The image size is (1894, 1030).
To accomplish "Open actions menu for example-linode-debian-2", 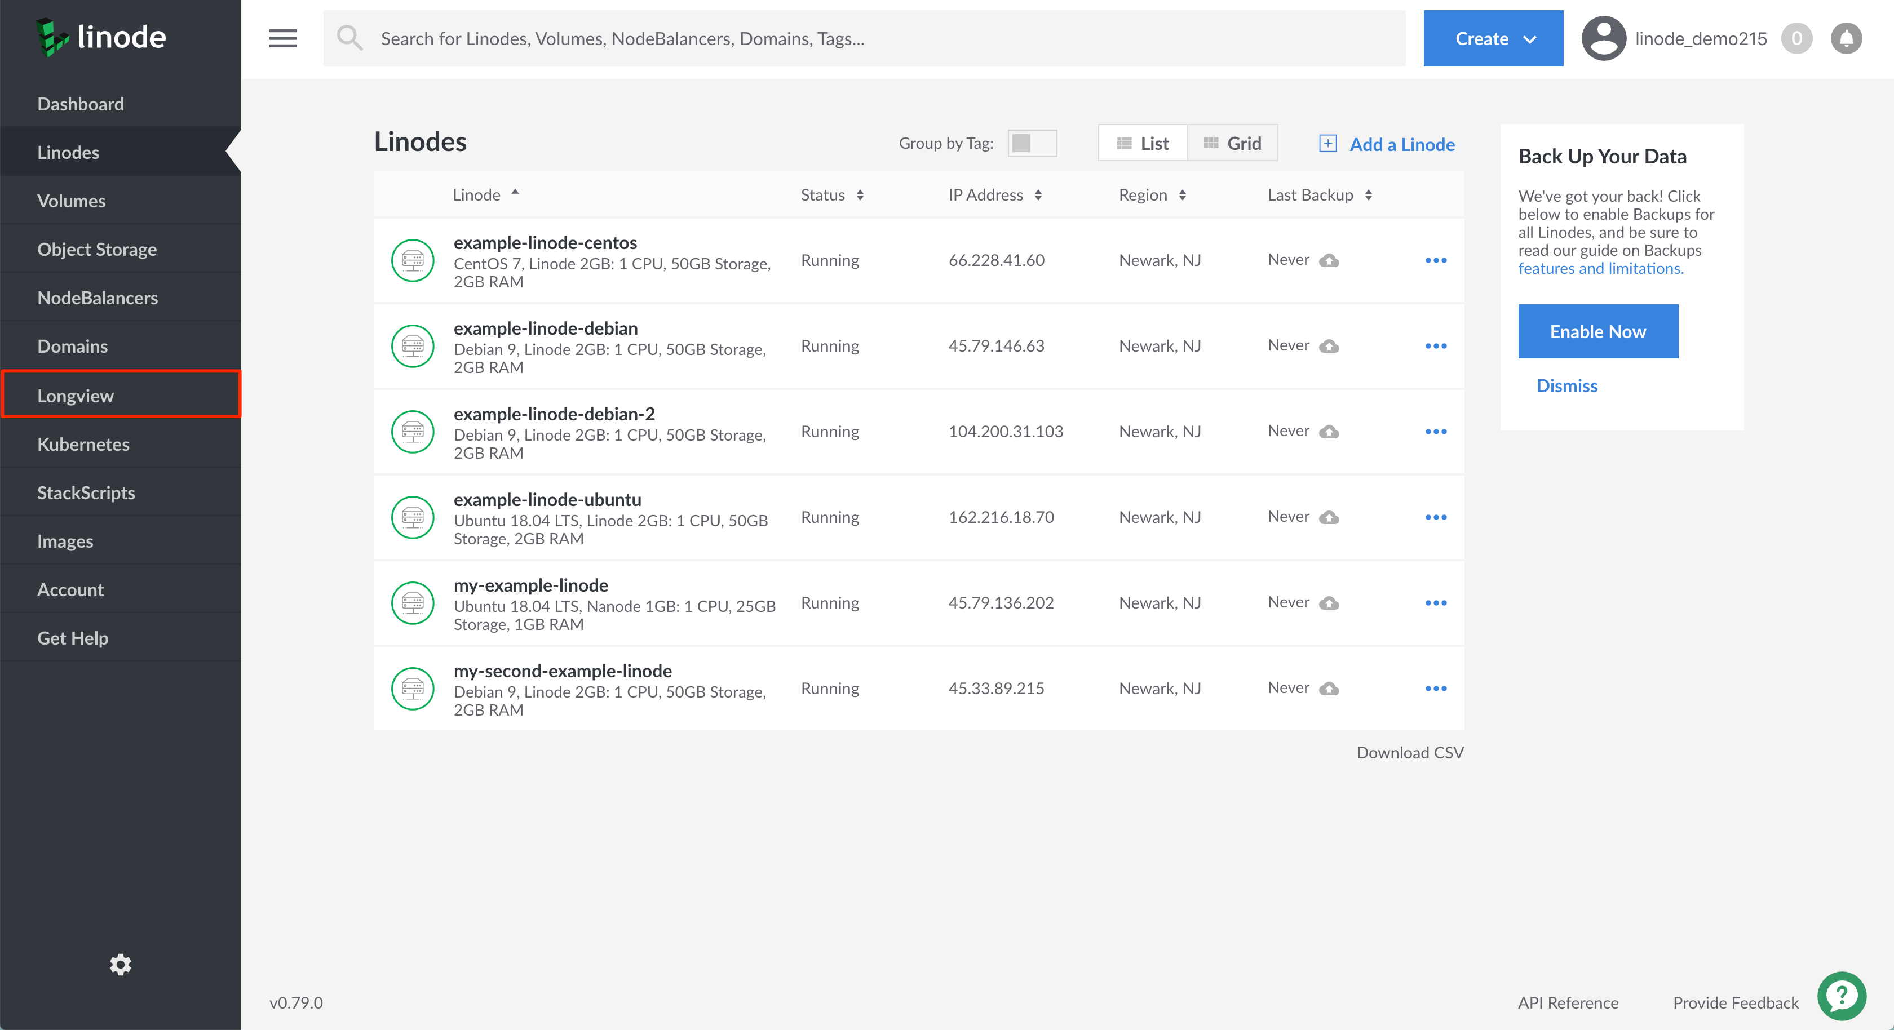I will (1435, 432).
